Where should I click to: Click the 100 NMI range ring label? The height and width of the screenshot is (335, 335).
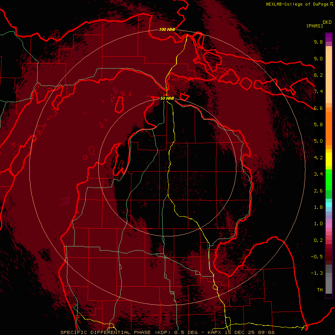coord(167,29)
